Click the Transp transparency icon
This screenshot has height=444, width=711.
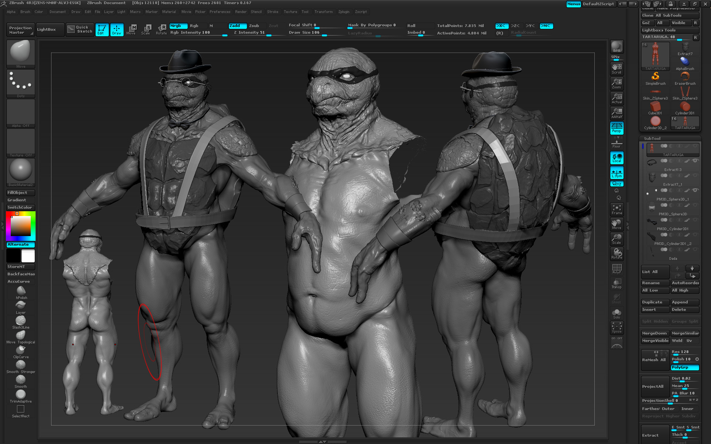pos(617,283)
